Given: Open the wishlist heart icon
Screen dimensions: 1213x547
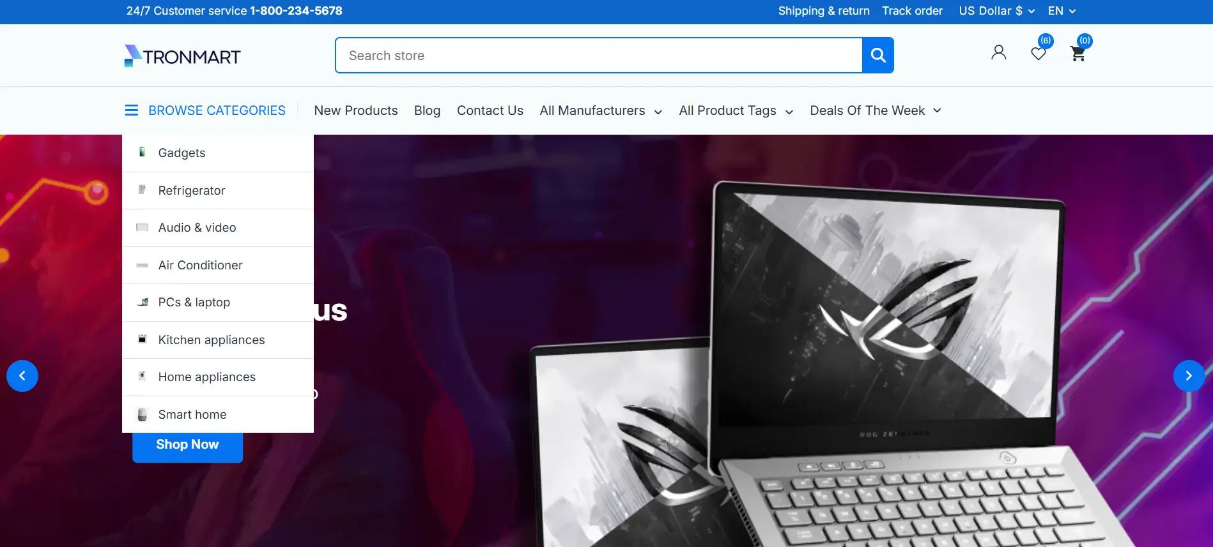Looking at the screenshot, I should point(1038,54).
